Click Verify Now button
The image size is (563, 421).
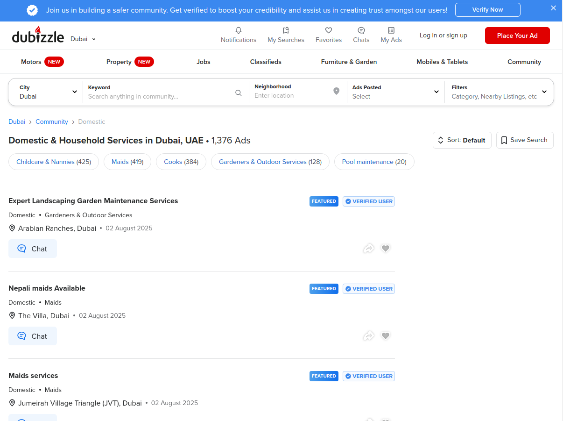click(x=487, y=10)
